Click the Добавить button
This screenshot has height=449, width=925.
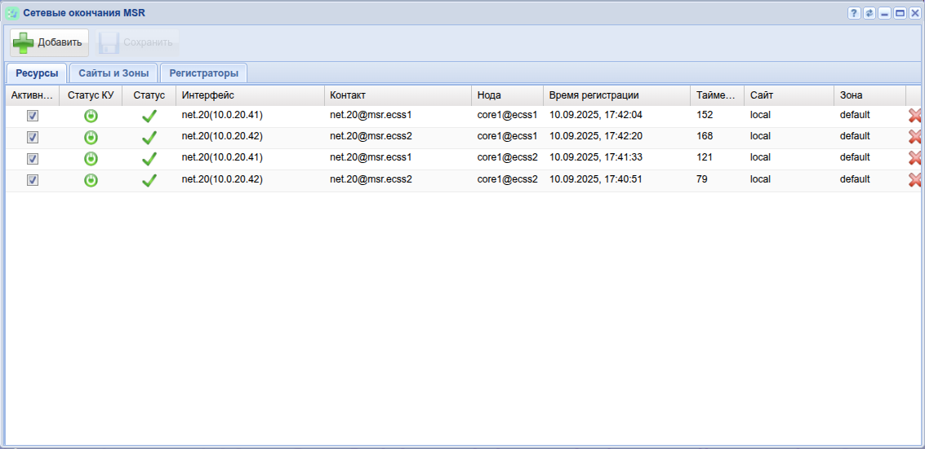[x=49, y=42]
